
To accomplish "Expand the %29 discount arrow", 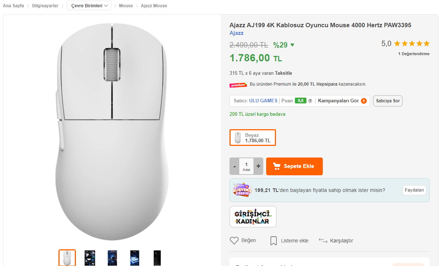I will pyautogui.click(x=292, y=45).
